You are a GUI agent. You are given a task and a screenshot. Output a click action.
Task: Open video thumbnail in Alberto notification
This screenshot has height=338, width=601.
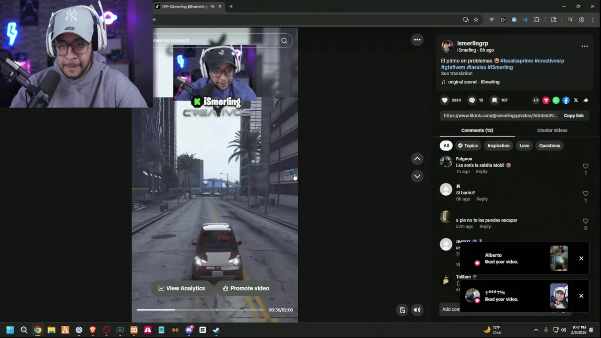pos(559,258)
